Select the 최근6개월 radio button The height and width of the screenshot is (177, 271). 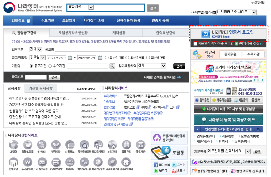pyautogui.click(x=148, y=58)
